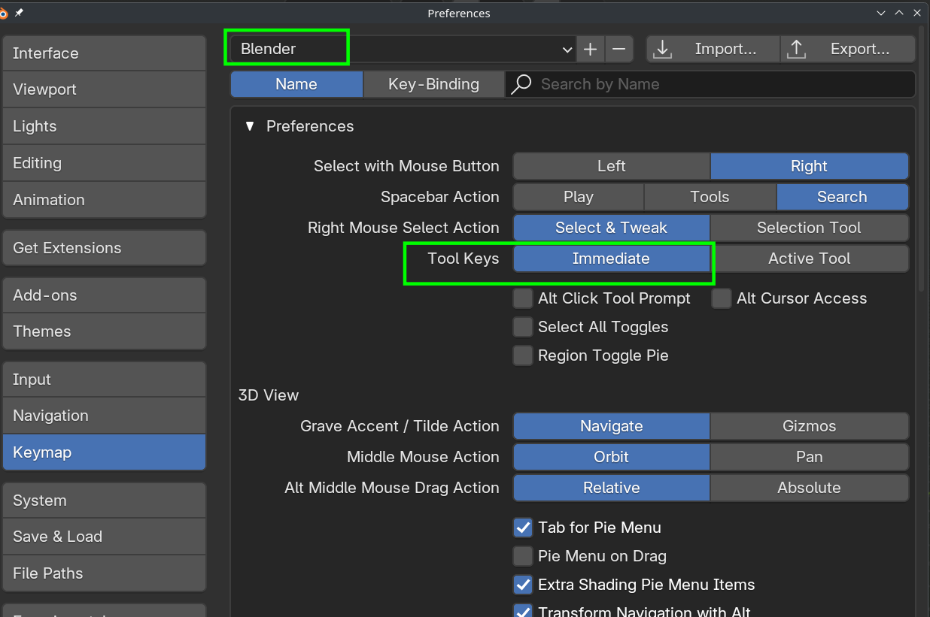Switch keymap filter to Key-Binding
This screenshot has height=617, width=930.
tap(433, 84)
